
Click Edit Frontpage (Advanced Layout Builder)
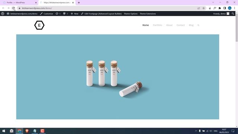101,14
